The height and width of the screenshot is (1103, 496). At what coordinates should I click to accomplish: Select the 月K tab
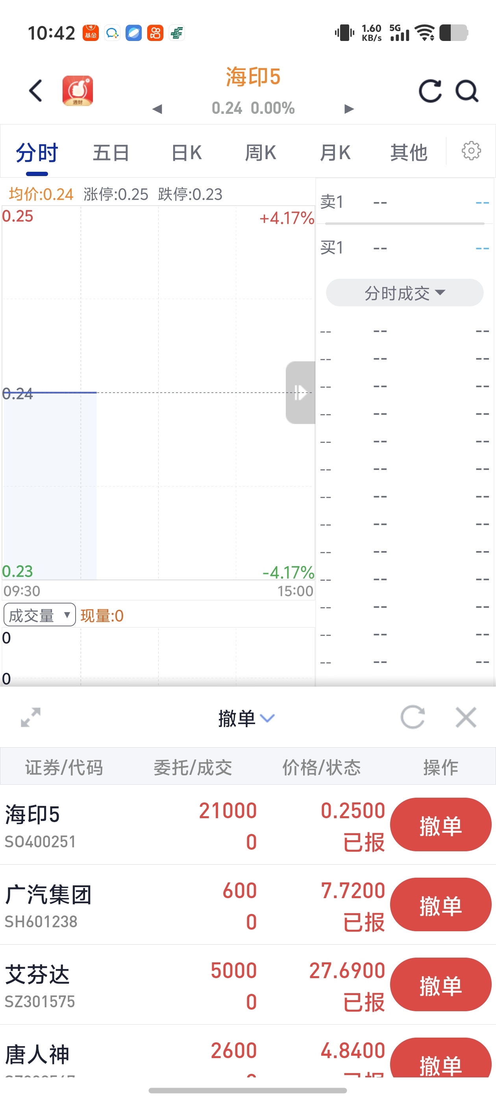[x=335, y=153]
